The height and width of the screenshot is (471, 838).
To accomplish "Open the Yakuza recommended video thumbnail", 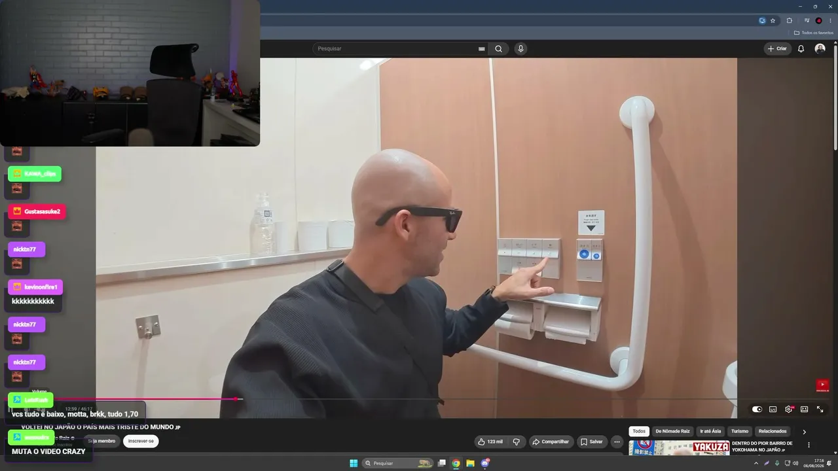I will click(679, 448).
